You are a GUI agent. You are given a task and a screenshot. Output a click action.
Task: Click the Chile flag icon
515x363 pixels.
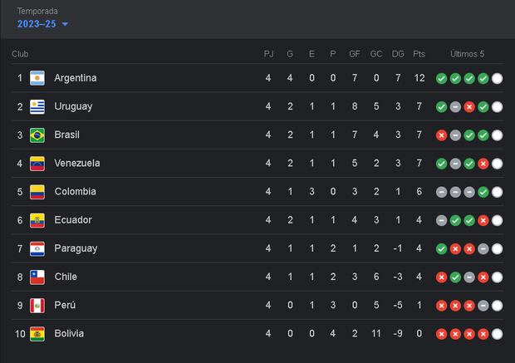point(37,277)
